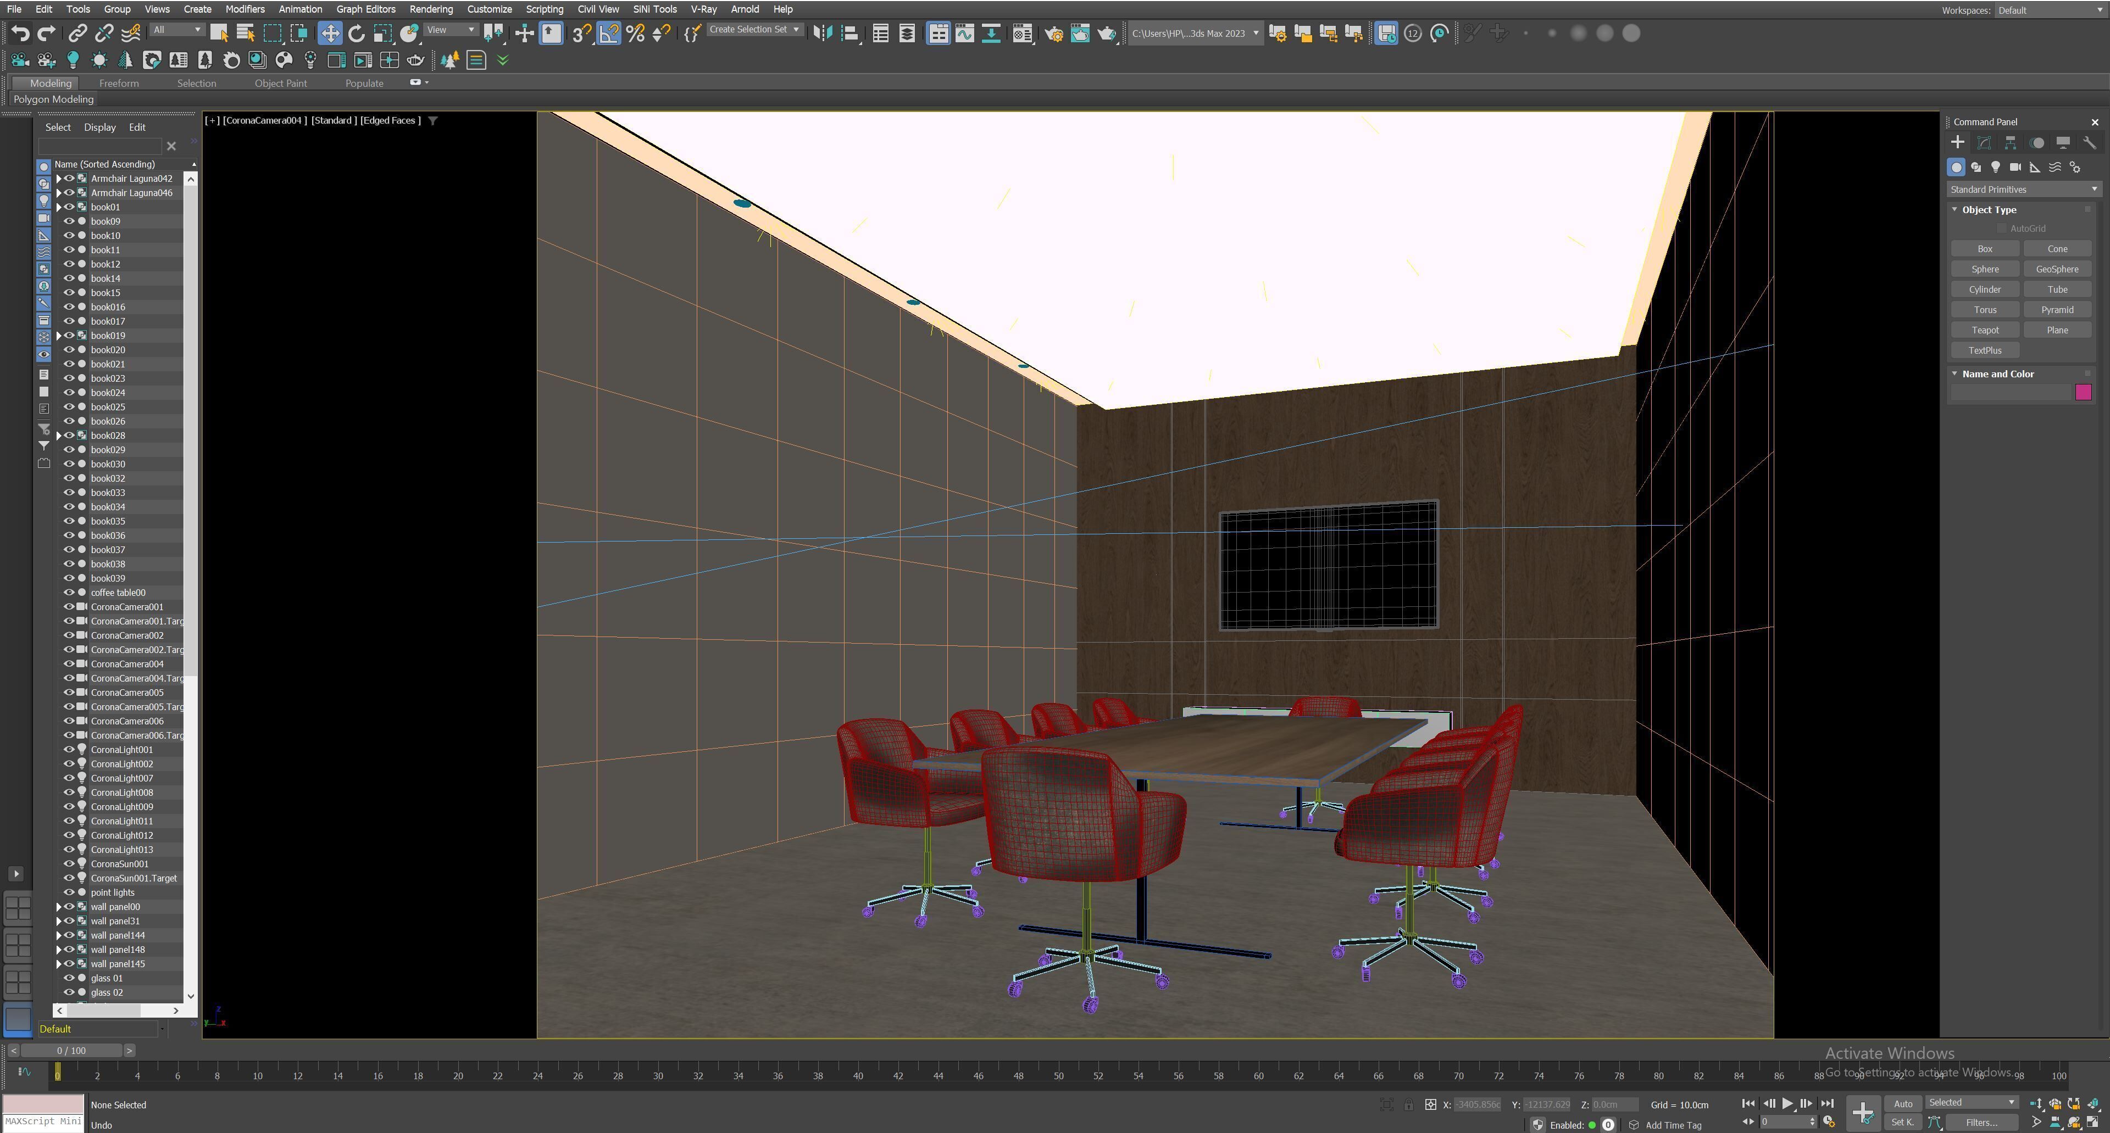Toggle visibility eye for point lights
Viewport: 2110px width, 1133px height.
click(70, 892)
